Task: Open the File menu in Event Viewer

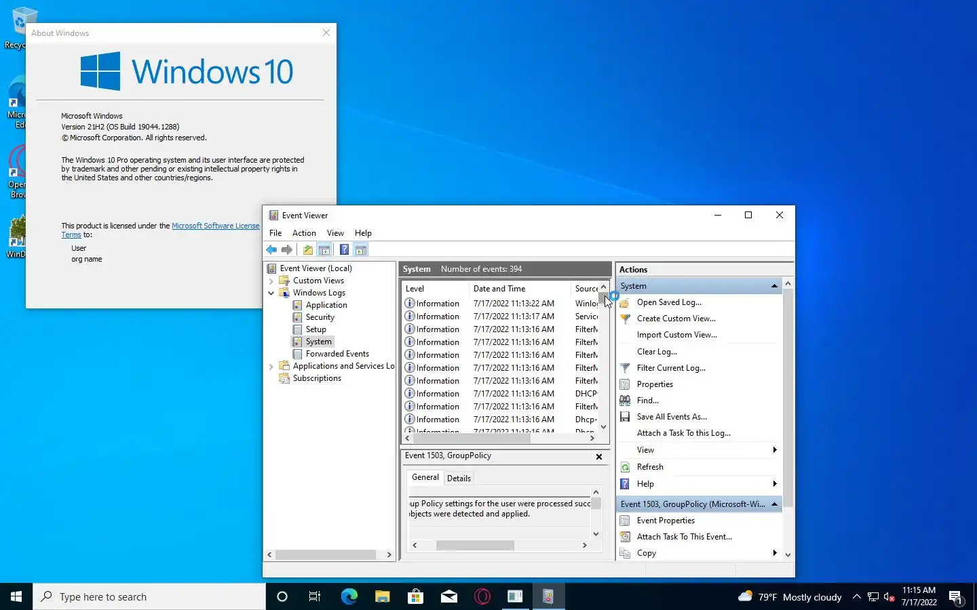Action: [275, 232]
